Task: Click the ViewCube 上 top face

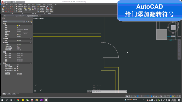Action: click(x=173, y=27)
